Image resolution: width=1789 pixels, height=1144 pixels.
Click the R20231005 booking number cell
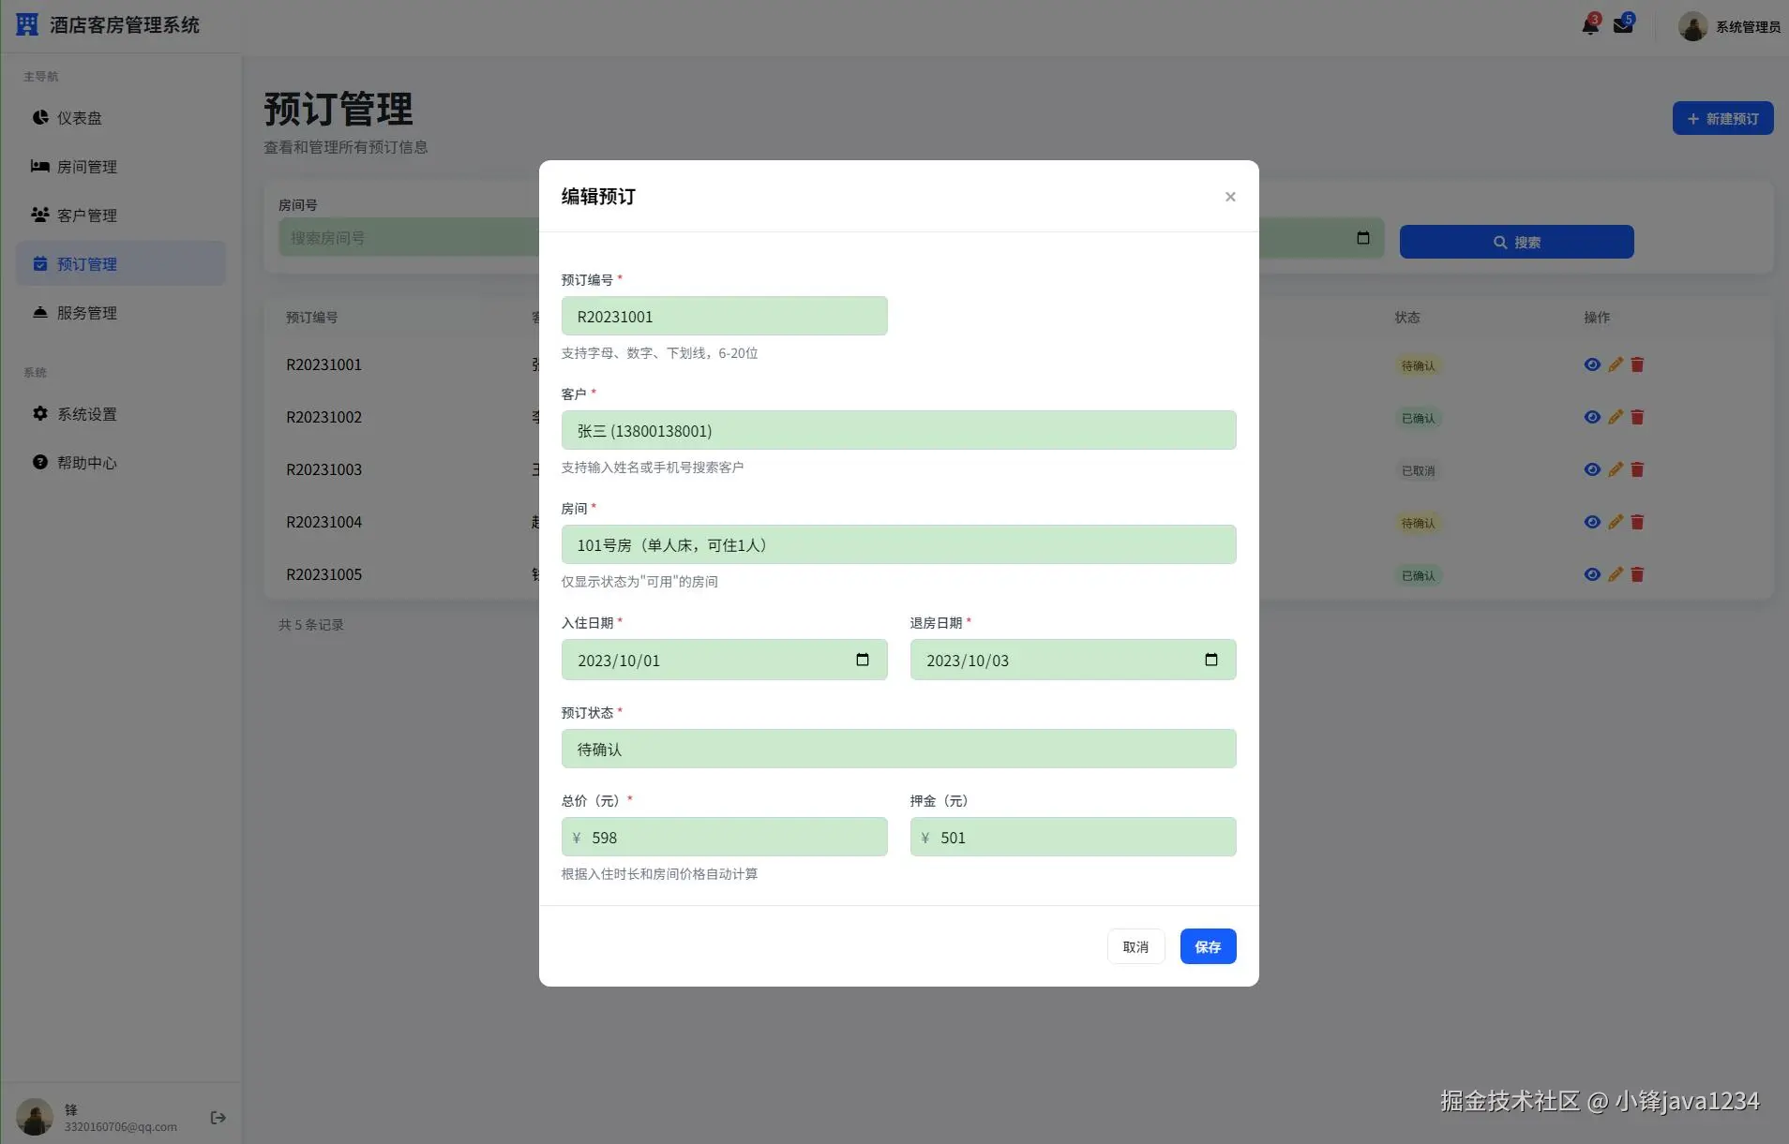323,574
